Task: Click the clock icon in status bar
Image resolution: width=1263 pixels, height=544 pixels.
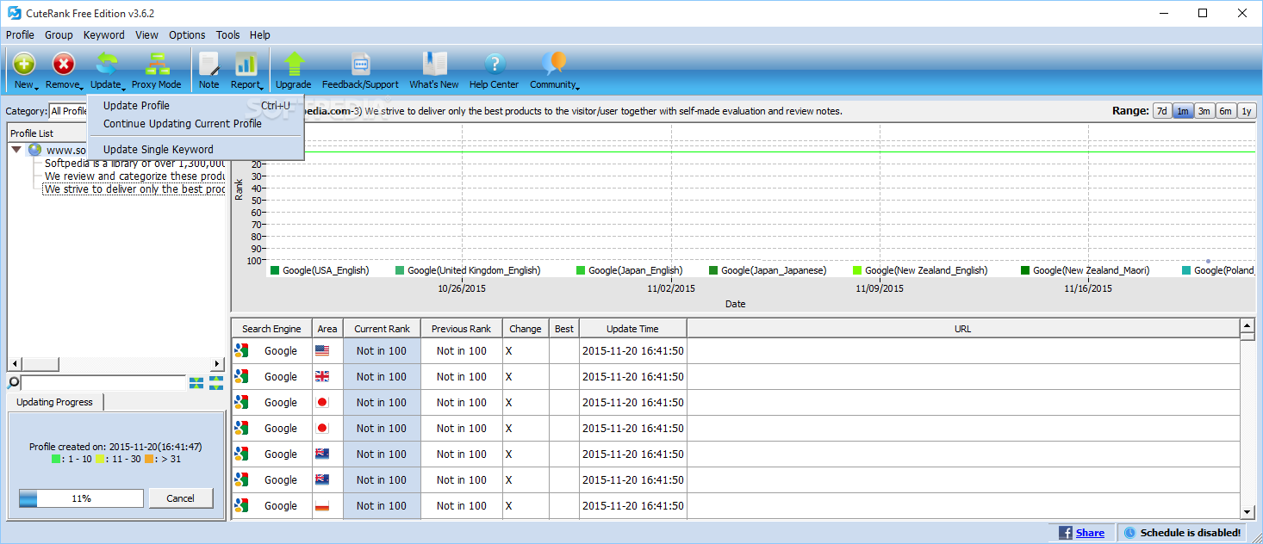Action: point(1129,533)
